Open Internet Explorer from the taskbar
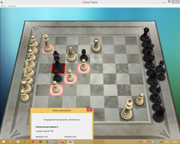Screen dimensions: 180x144 point(11,142)
